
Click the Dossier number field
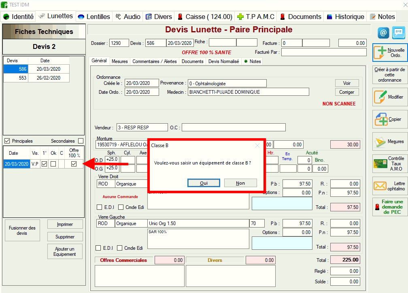[119, 43]
